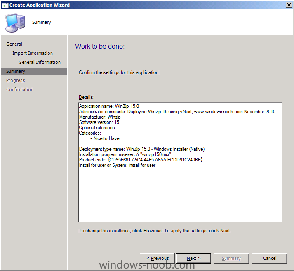
Task: Select the Progress step in sidebar
Action: (x=16, y=80)
